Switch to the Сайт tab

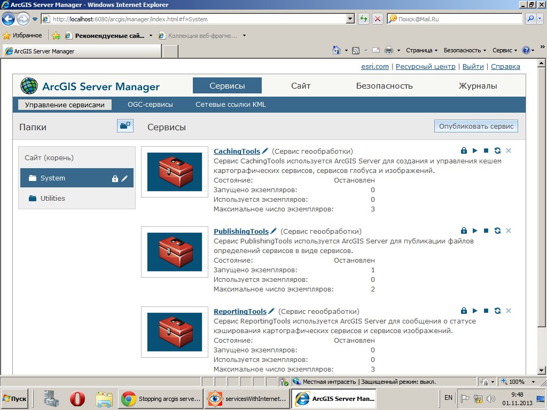[301, 85]
